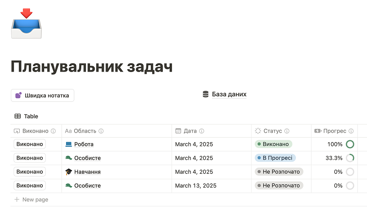The image size is (367, 216).
Task: Add a row with New page
Action: click(x=31, y=199)
